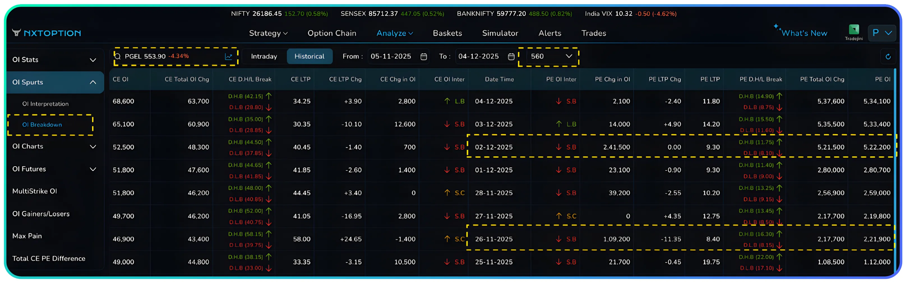Open the To date calendar picker

point(512,56)
